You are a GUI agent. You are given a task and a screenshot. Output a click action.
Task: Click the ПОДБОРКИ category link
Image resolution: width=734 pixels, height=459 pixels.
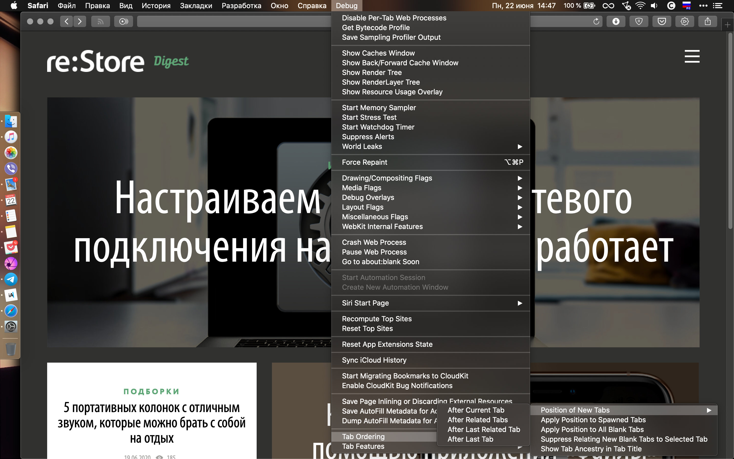click(x=152, y=392)
